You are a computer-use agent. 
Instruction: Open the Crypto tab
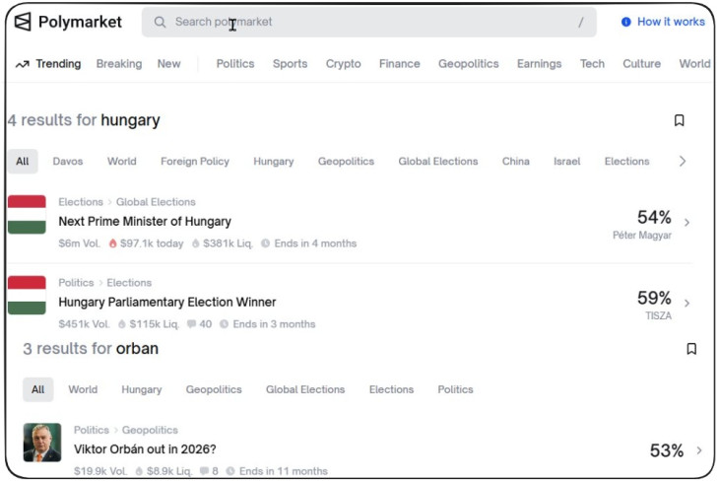(x=343, y=64)
